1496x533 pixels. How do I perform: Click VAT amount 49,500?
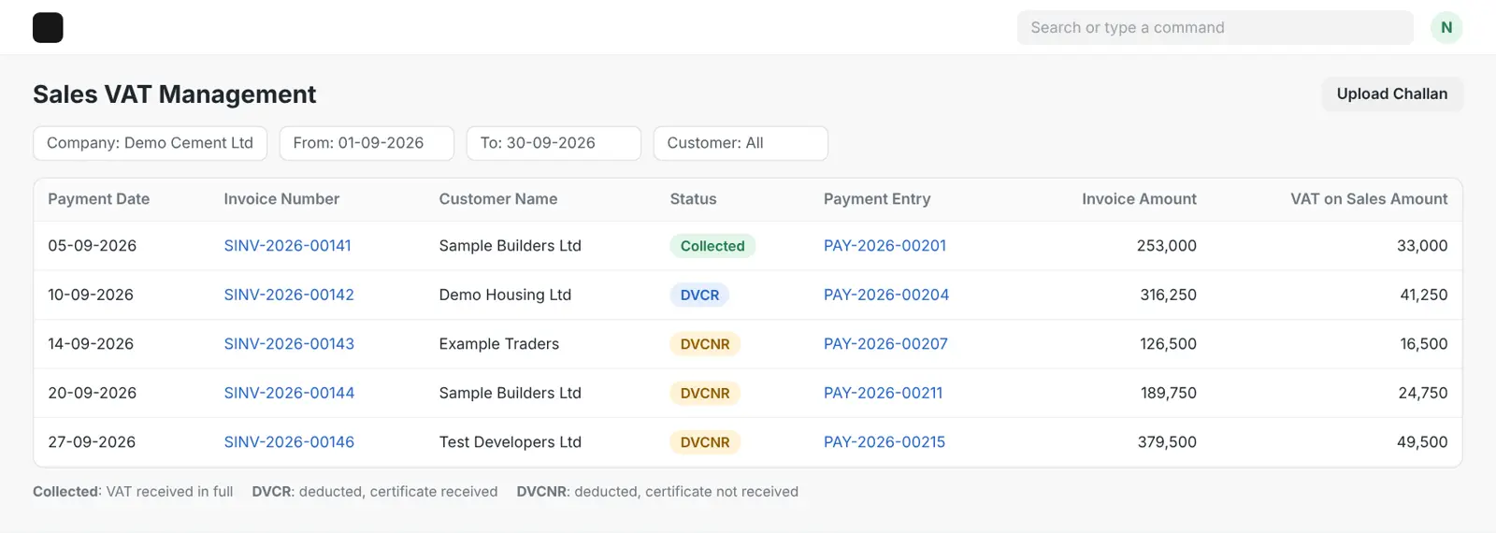click(x=1422, y=442)
